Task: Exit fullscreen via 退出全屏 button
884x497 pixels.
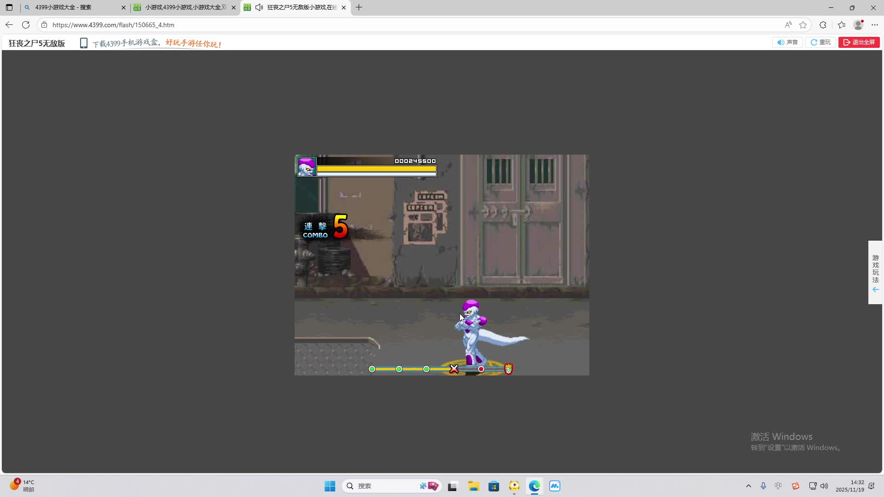Action: pyautogui.click(x=859, y=42)
